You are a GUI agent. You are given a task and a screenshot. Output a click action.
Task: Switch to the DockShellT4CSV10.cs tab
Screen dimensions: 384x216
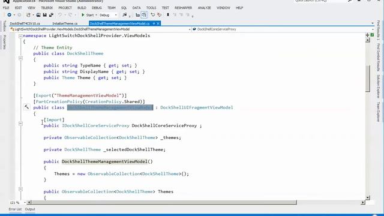[x=25, y=23]
